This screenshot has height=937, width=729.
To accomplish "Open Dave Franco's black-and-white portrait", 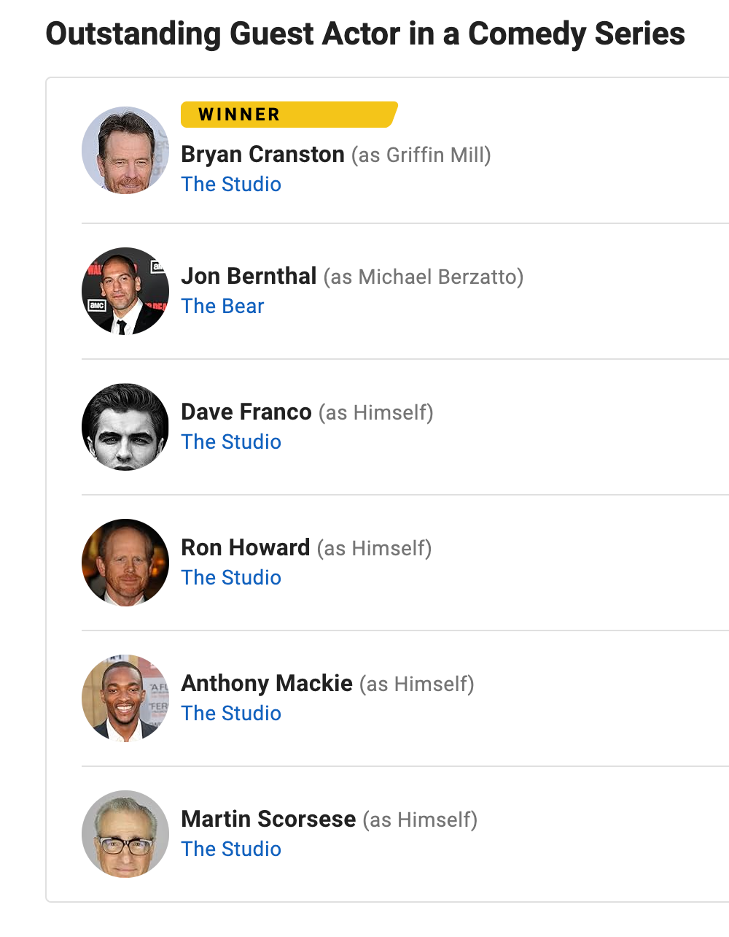I will [125, 427].
